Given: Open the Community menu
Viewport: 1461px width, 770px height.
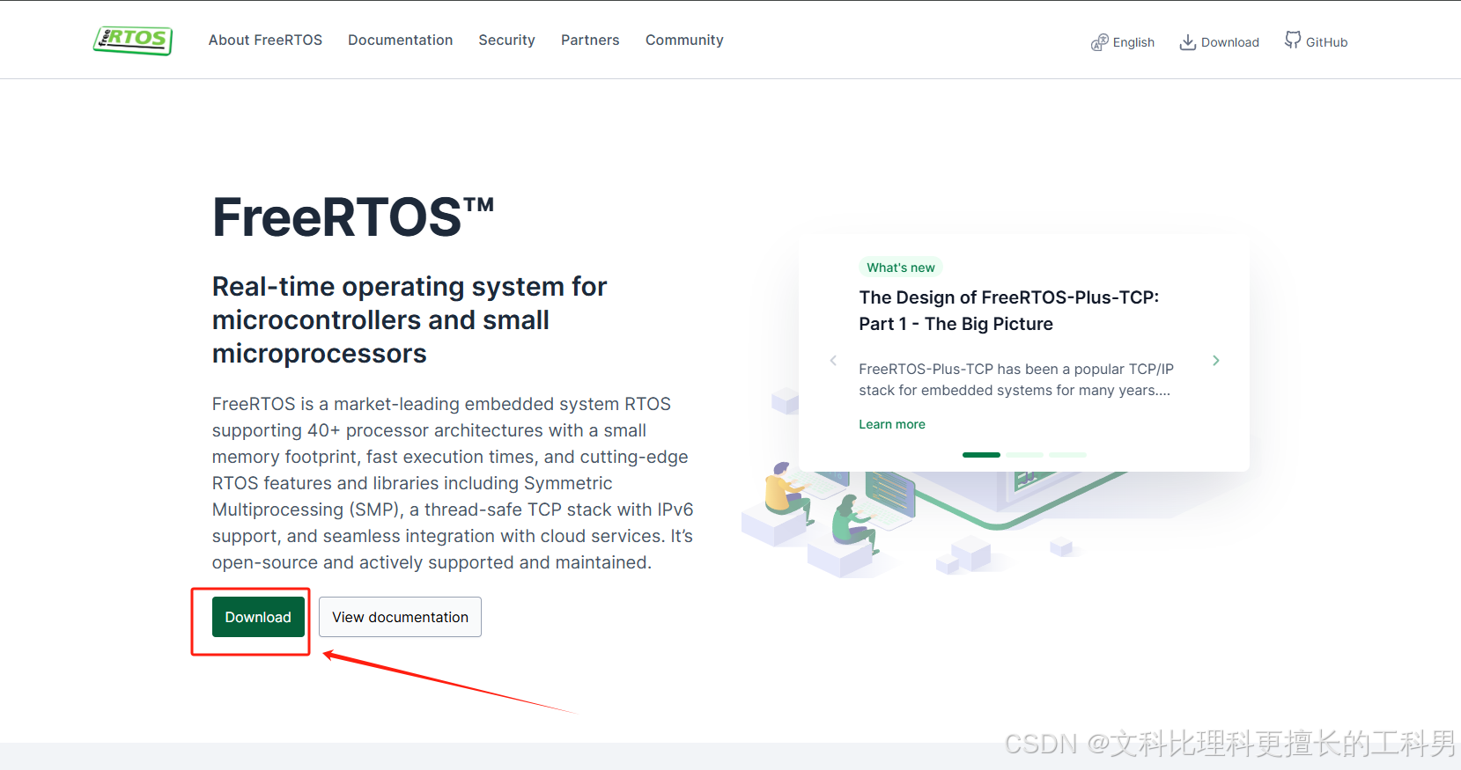Looking at the screenshot, I should pyautogui.click(x=684, y=40).
